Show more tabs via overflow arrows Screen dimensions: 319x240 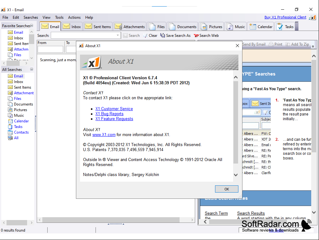pyautogui.click(x=297, y=22)
